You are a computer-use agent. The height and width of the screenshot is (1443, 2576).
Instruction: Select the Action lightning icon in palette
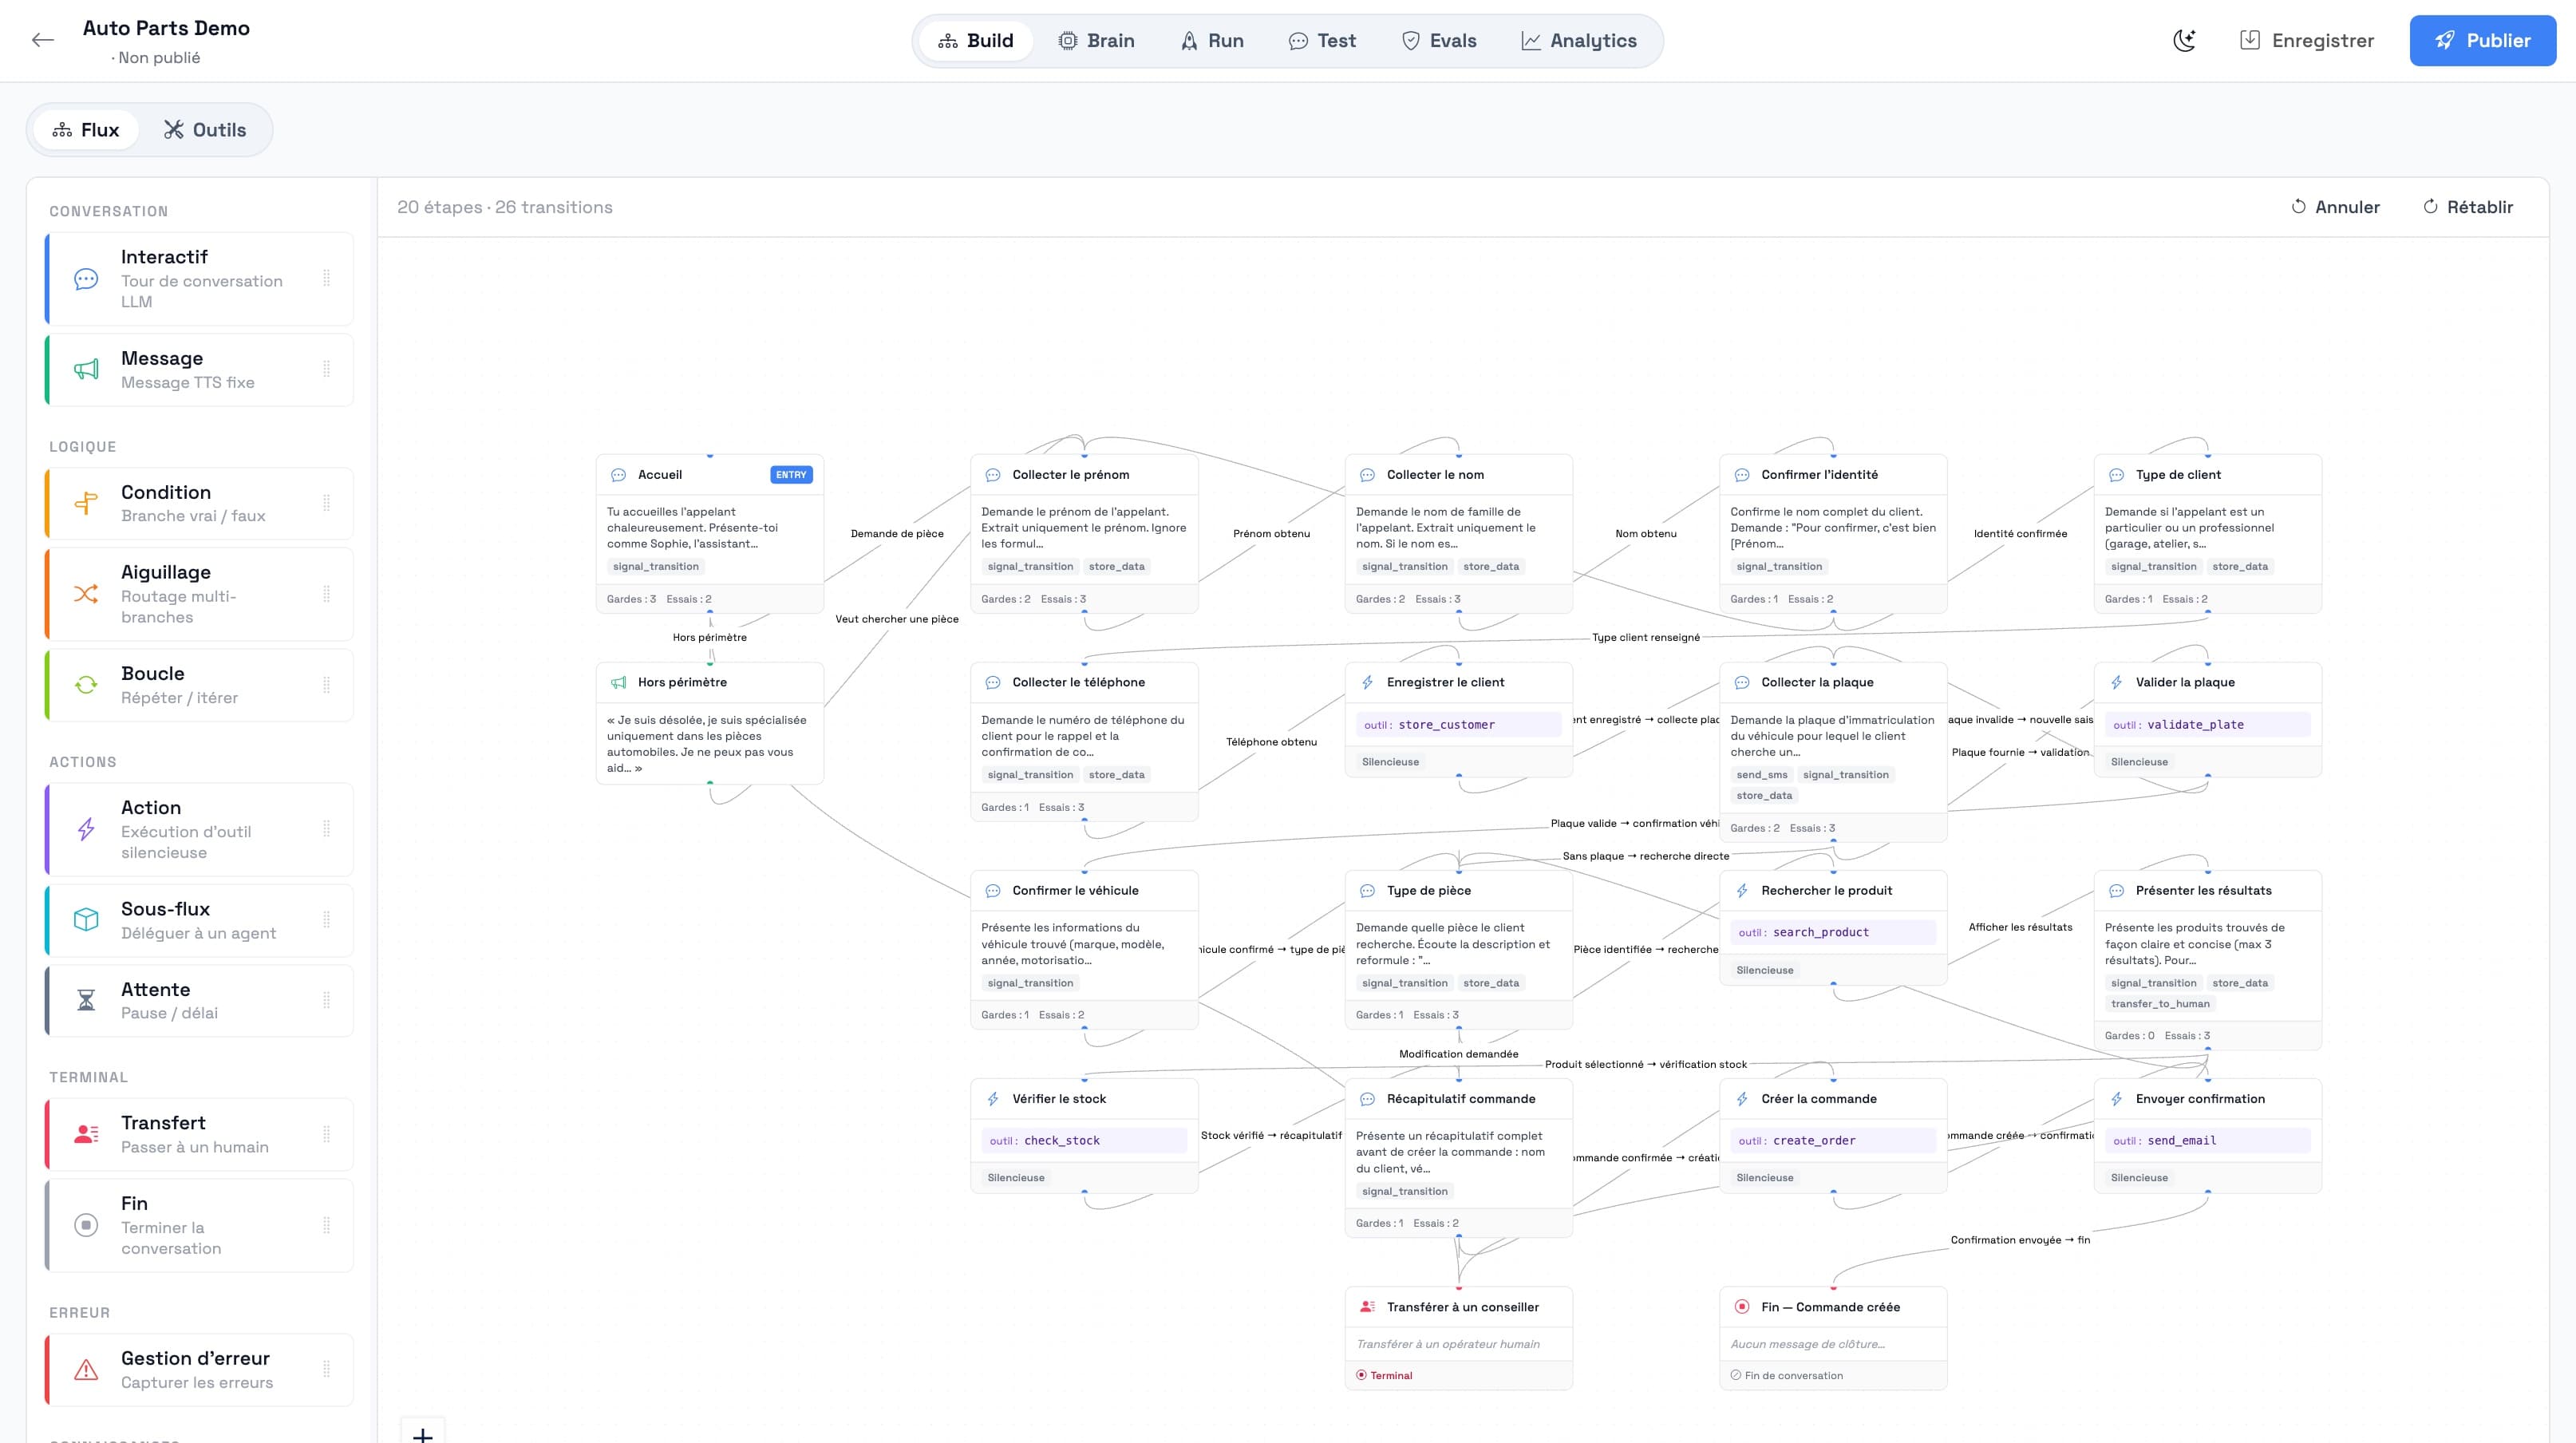tap(86, 829)
